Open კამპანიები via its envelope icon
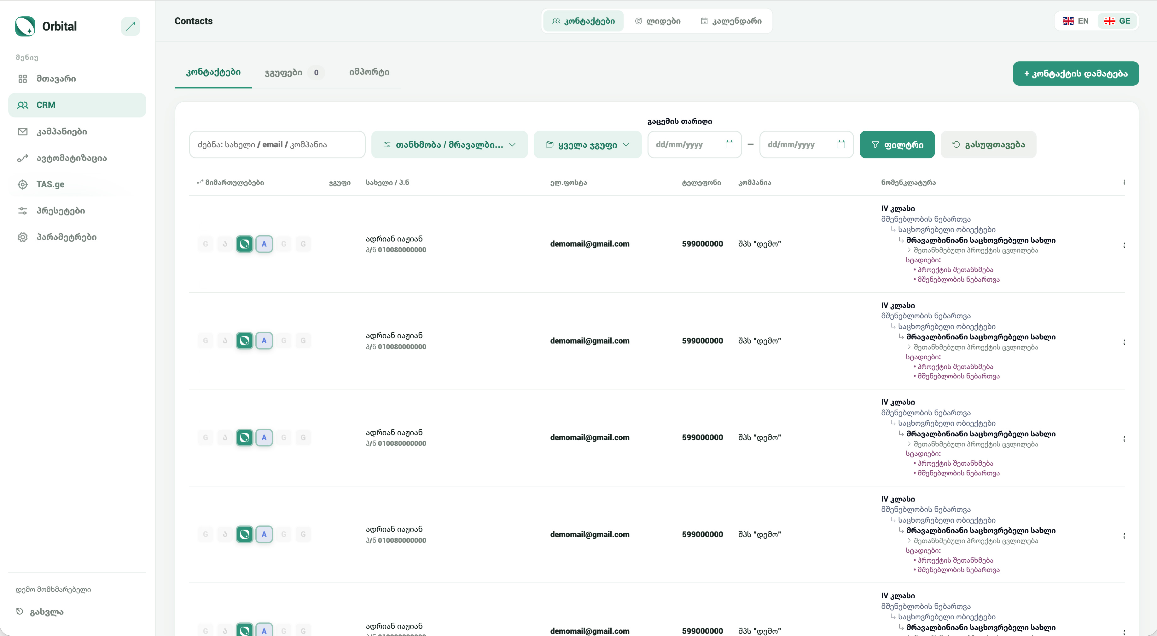 coord(22,131)
